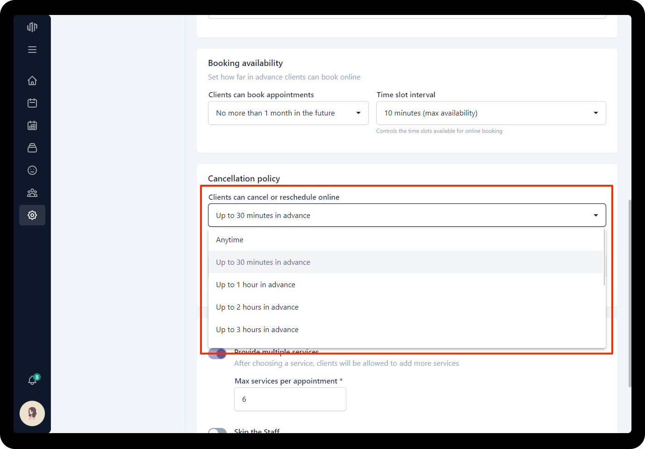The height and width of the screenshot is (449, 645).
Task: Pick Up to 3 hours in advance
Action: pos(257,330)
